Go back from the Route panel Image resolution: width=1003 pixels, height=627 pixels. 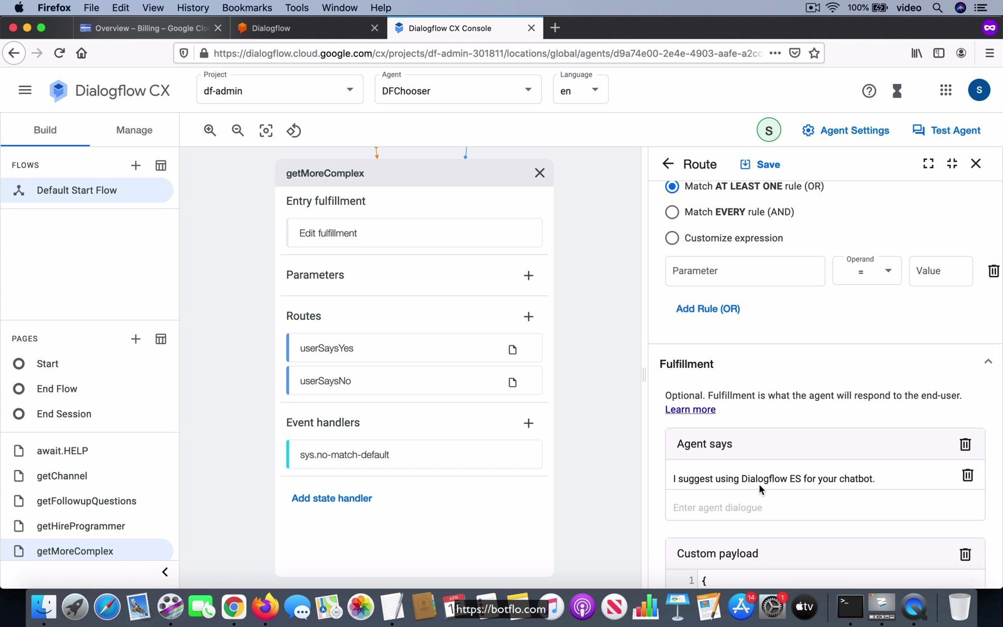tap(668, 164)
